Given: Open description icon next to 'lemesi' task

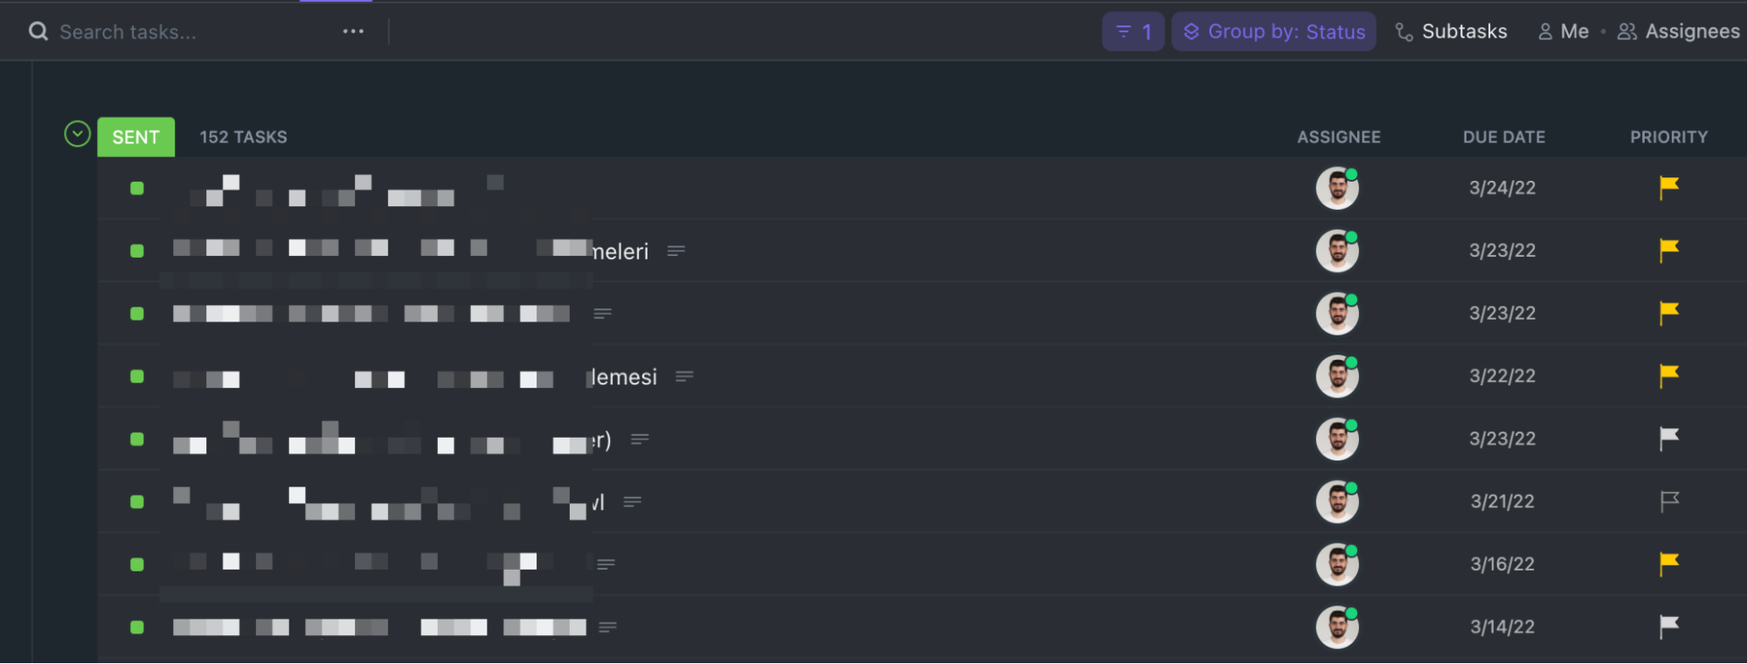Looking at the screenshot, I should click(684, 377).
